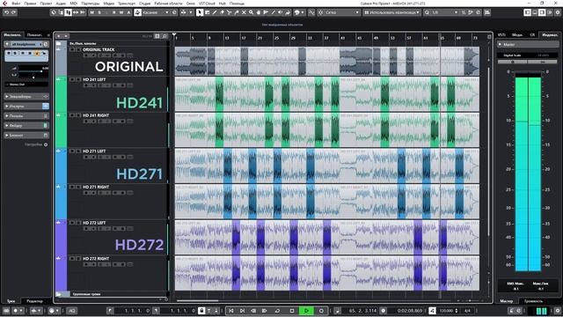Select the Split scissors tool
This screenshot has width=563, height=317.
click(x=229, y=12)
